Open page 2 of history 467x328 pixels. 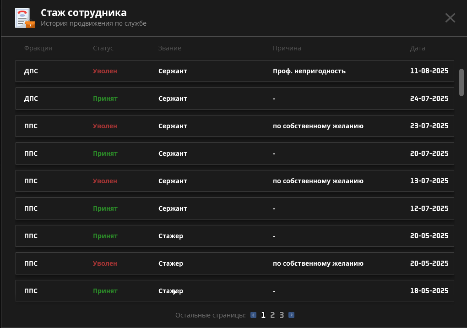tap(272, 315)
